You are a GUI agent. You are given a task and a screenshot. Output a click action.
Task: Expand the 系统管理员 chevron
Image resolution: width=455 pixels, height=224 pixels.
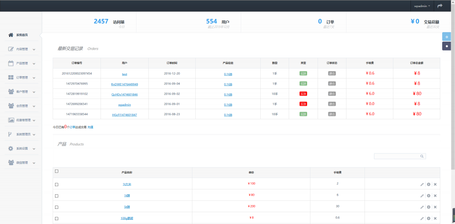pos(34,134)
